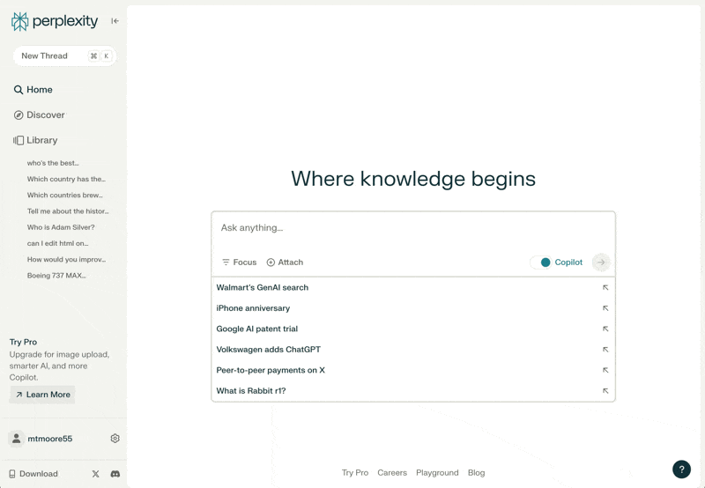Select the Volkswagen adds ChatGPT suggestion
Screen dimensions: 705x488
(412, 350)
